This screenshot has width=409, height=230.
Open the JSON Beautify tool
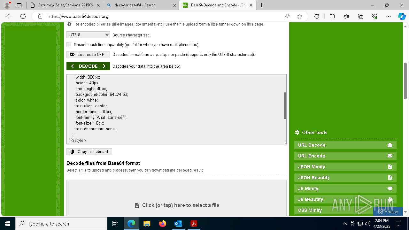(x=345, y=178)
